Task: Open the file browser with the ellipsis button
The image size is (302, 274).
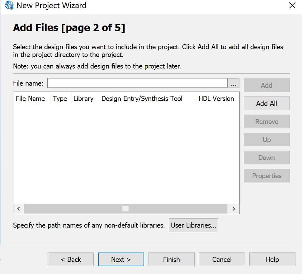Action: coord(234,83)
